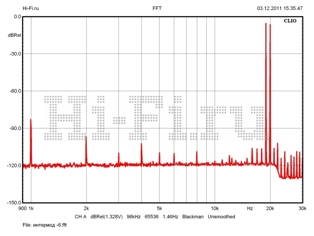This screenshot has height=236, width=314.
Task: Select the dBRel unit label on the Y axis
Action: pos(14,35)
